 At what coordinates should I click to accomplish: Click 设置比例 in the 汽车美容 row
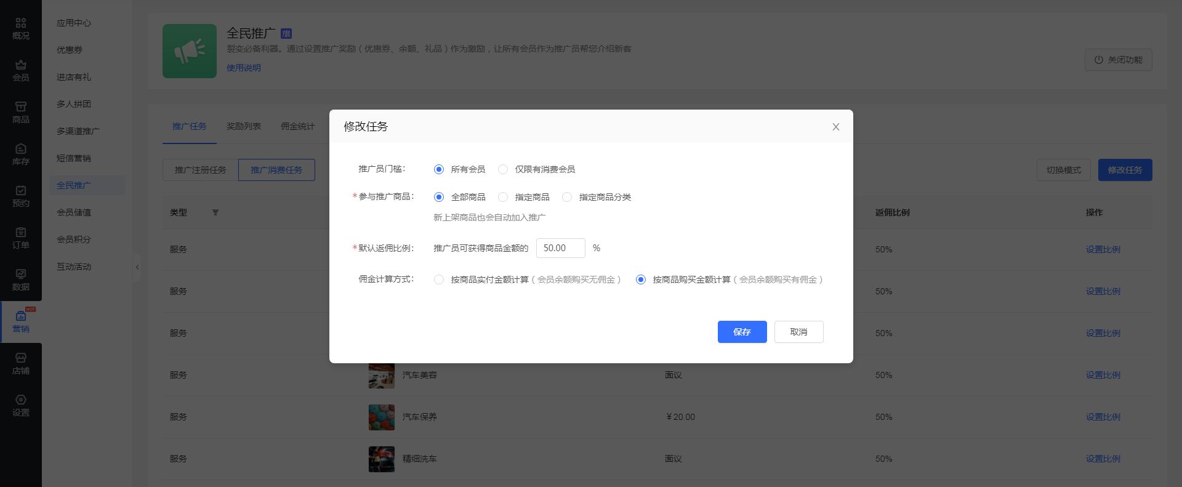1103,375
